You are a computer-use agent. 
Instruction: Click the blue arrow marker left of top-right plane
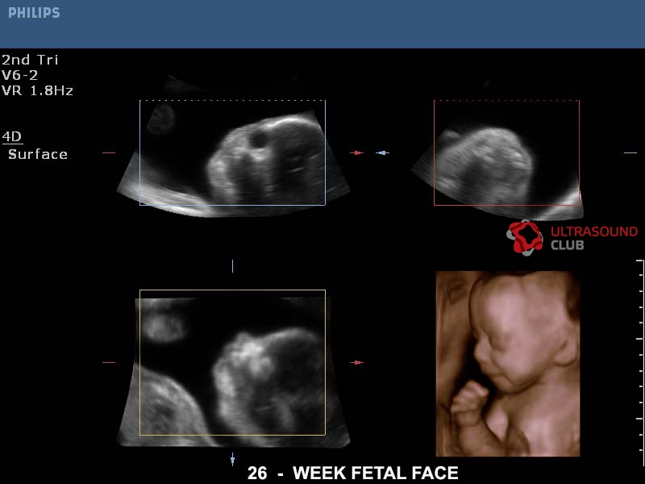click(382, 152)
